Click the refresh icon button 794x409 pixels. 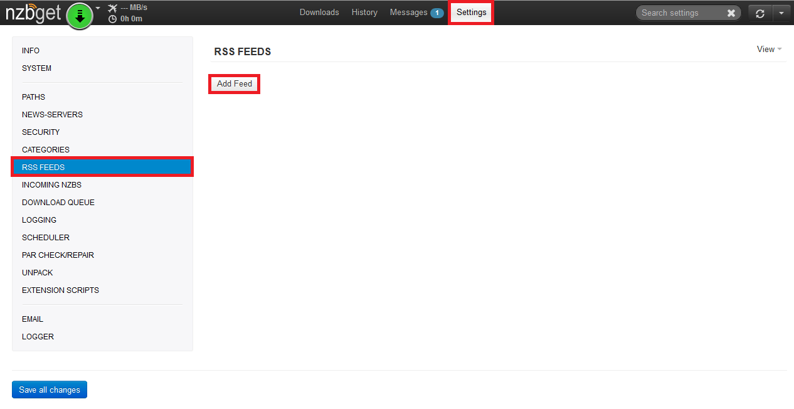tap(760, 13)
